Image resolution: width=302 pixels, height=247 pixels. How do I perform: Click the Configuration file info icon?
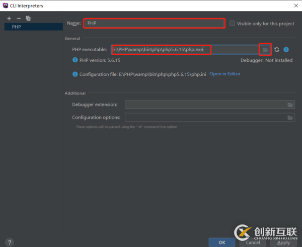coord(75,74)
